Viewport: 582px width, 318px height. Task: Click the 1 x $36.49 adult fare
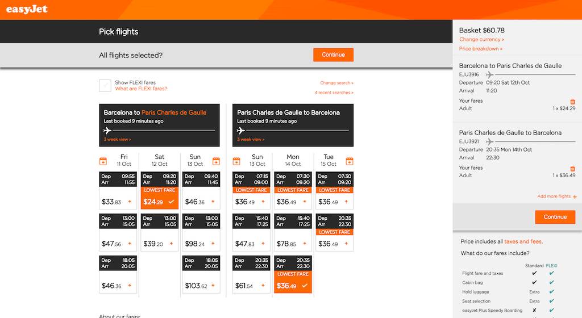pyautogui.click(x=564, y=175)
